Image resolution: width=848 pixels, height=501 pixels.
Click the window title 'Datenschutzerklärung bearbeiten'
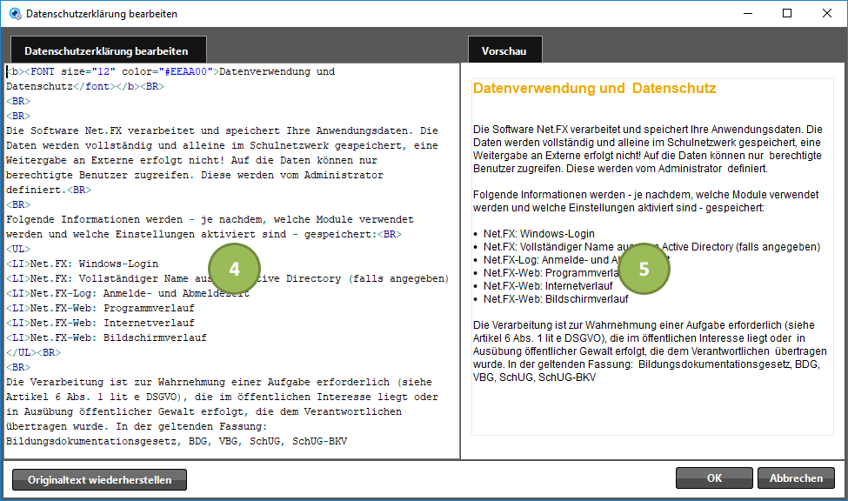(x=102, y=14)
